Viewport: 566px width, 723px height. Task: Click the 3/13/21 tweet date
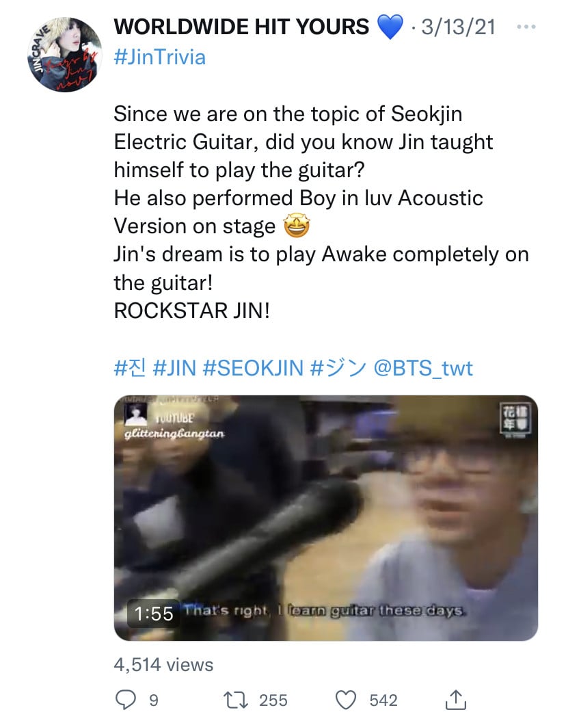click(x=458, y=27)
